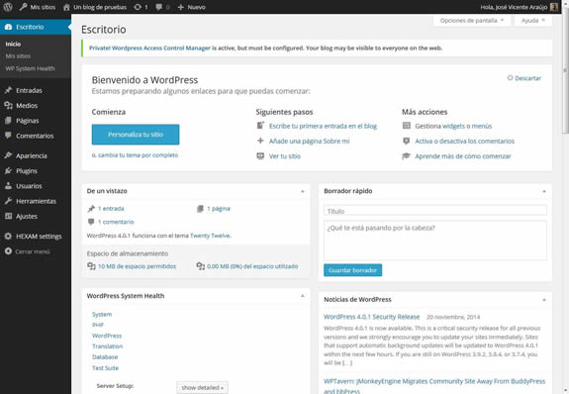The height and width of the screenshot is (394, 569).
Task: Click the Título input field
Action: 435,211
